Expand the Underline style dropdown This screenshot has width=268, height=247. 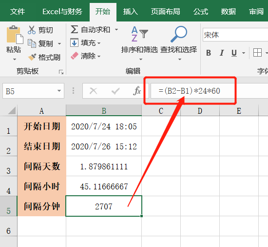pos(244,53)
